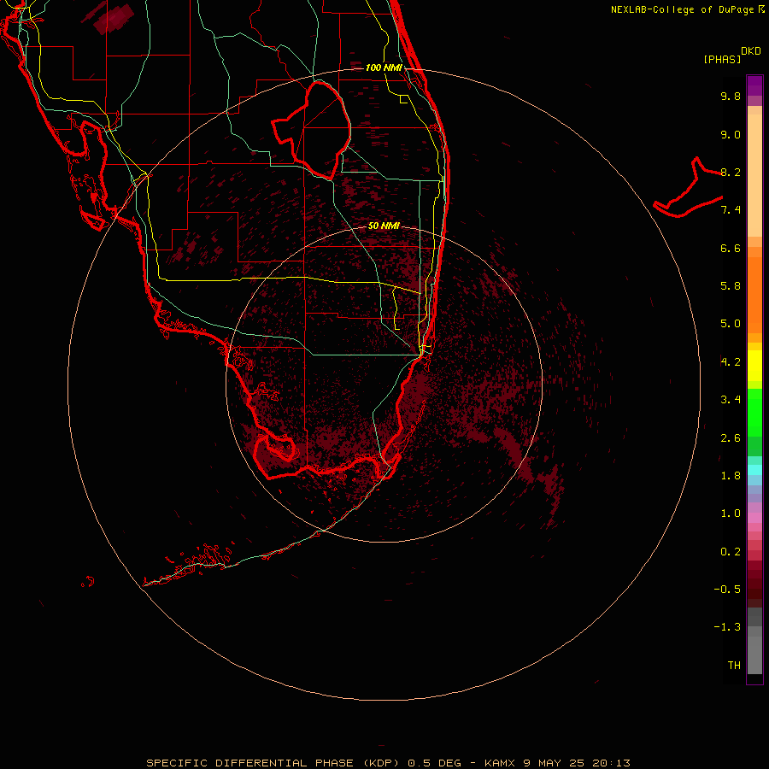
Task: Click the 9.0 scale value
Action: click(731, 134)
